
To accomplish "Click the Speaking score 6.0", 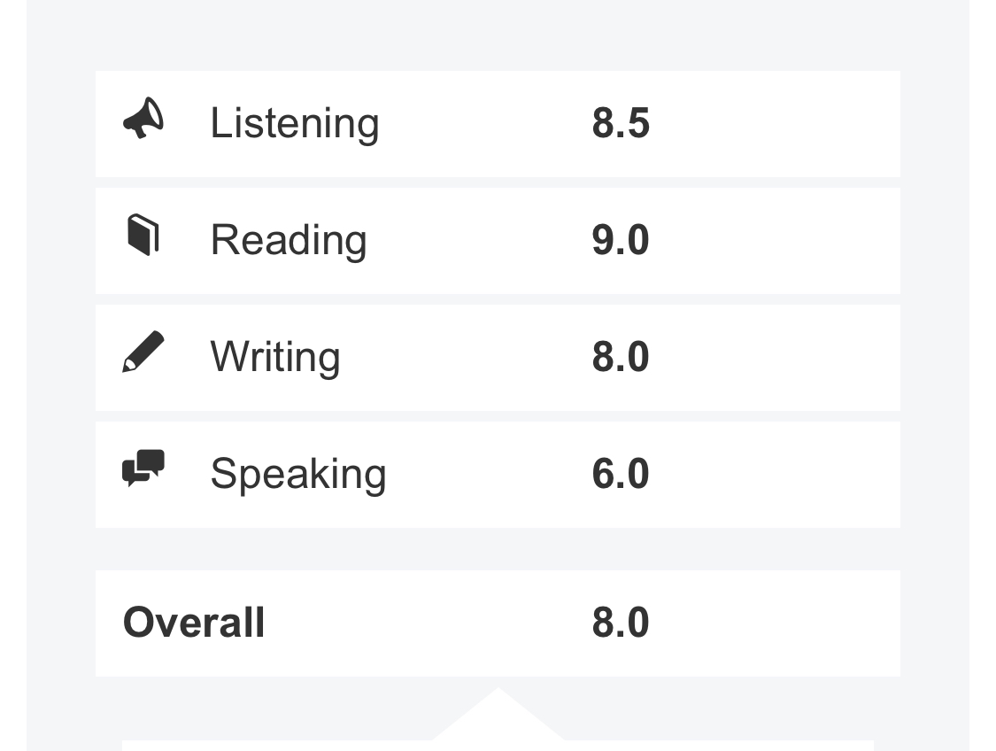I will tap(621, 474).
